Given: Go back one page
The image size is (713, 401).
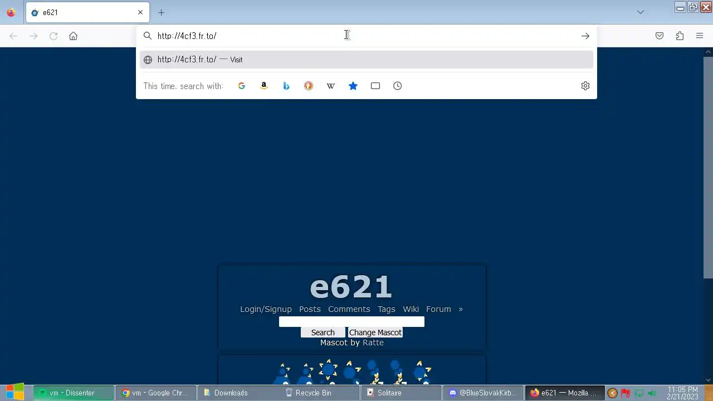Looking at the screenshot, I should [13, 36].
